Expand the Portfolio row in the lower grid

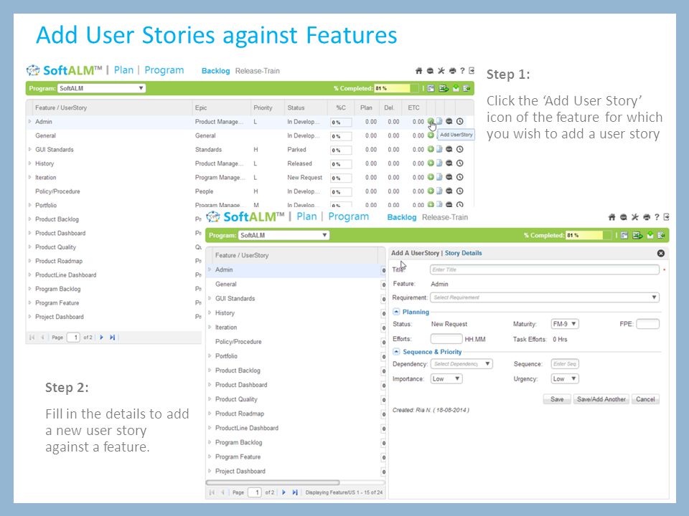210,356
